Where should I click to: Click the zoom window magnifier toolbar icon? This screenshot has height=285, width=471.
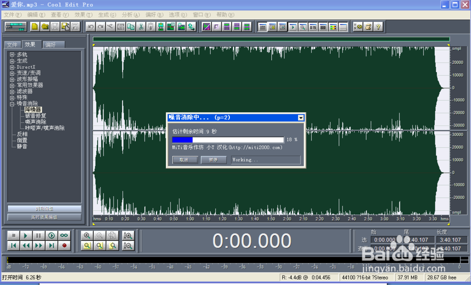point(303,27)
